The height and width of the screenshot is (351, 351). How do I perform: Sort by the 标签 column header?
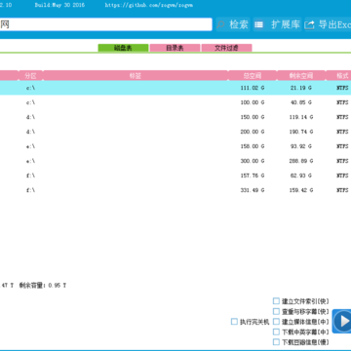pos(136,76)
